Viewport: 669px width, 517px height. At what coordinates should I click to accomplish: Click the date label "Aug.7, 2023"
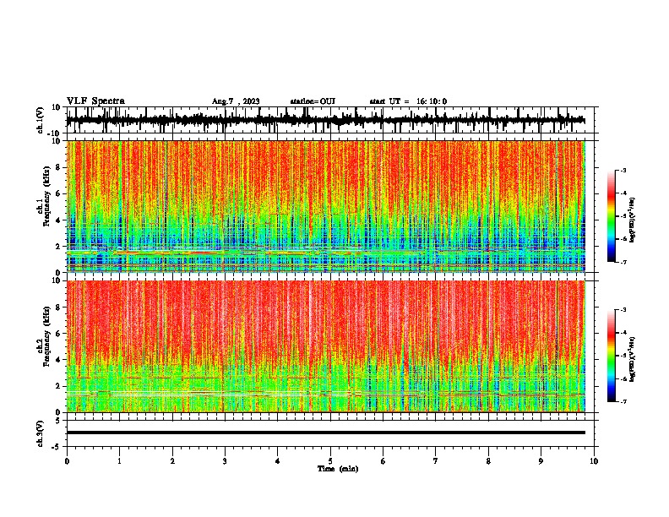click(x=236, y=101)
